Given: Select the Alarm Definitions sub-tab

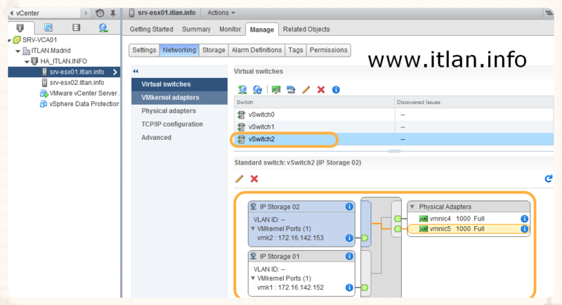Looking at the screenshot, I should tap(256, 50).
